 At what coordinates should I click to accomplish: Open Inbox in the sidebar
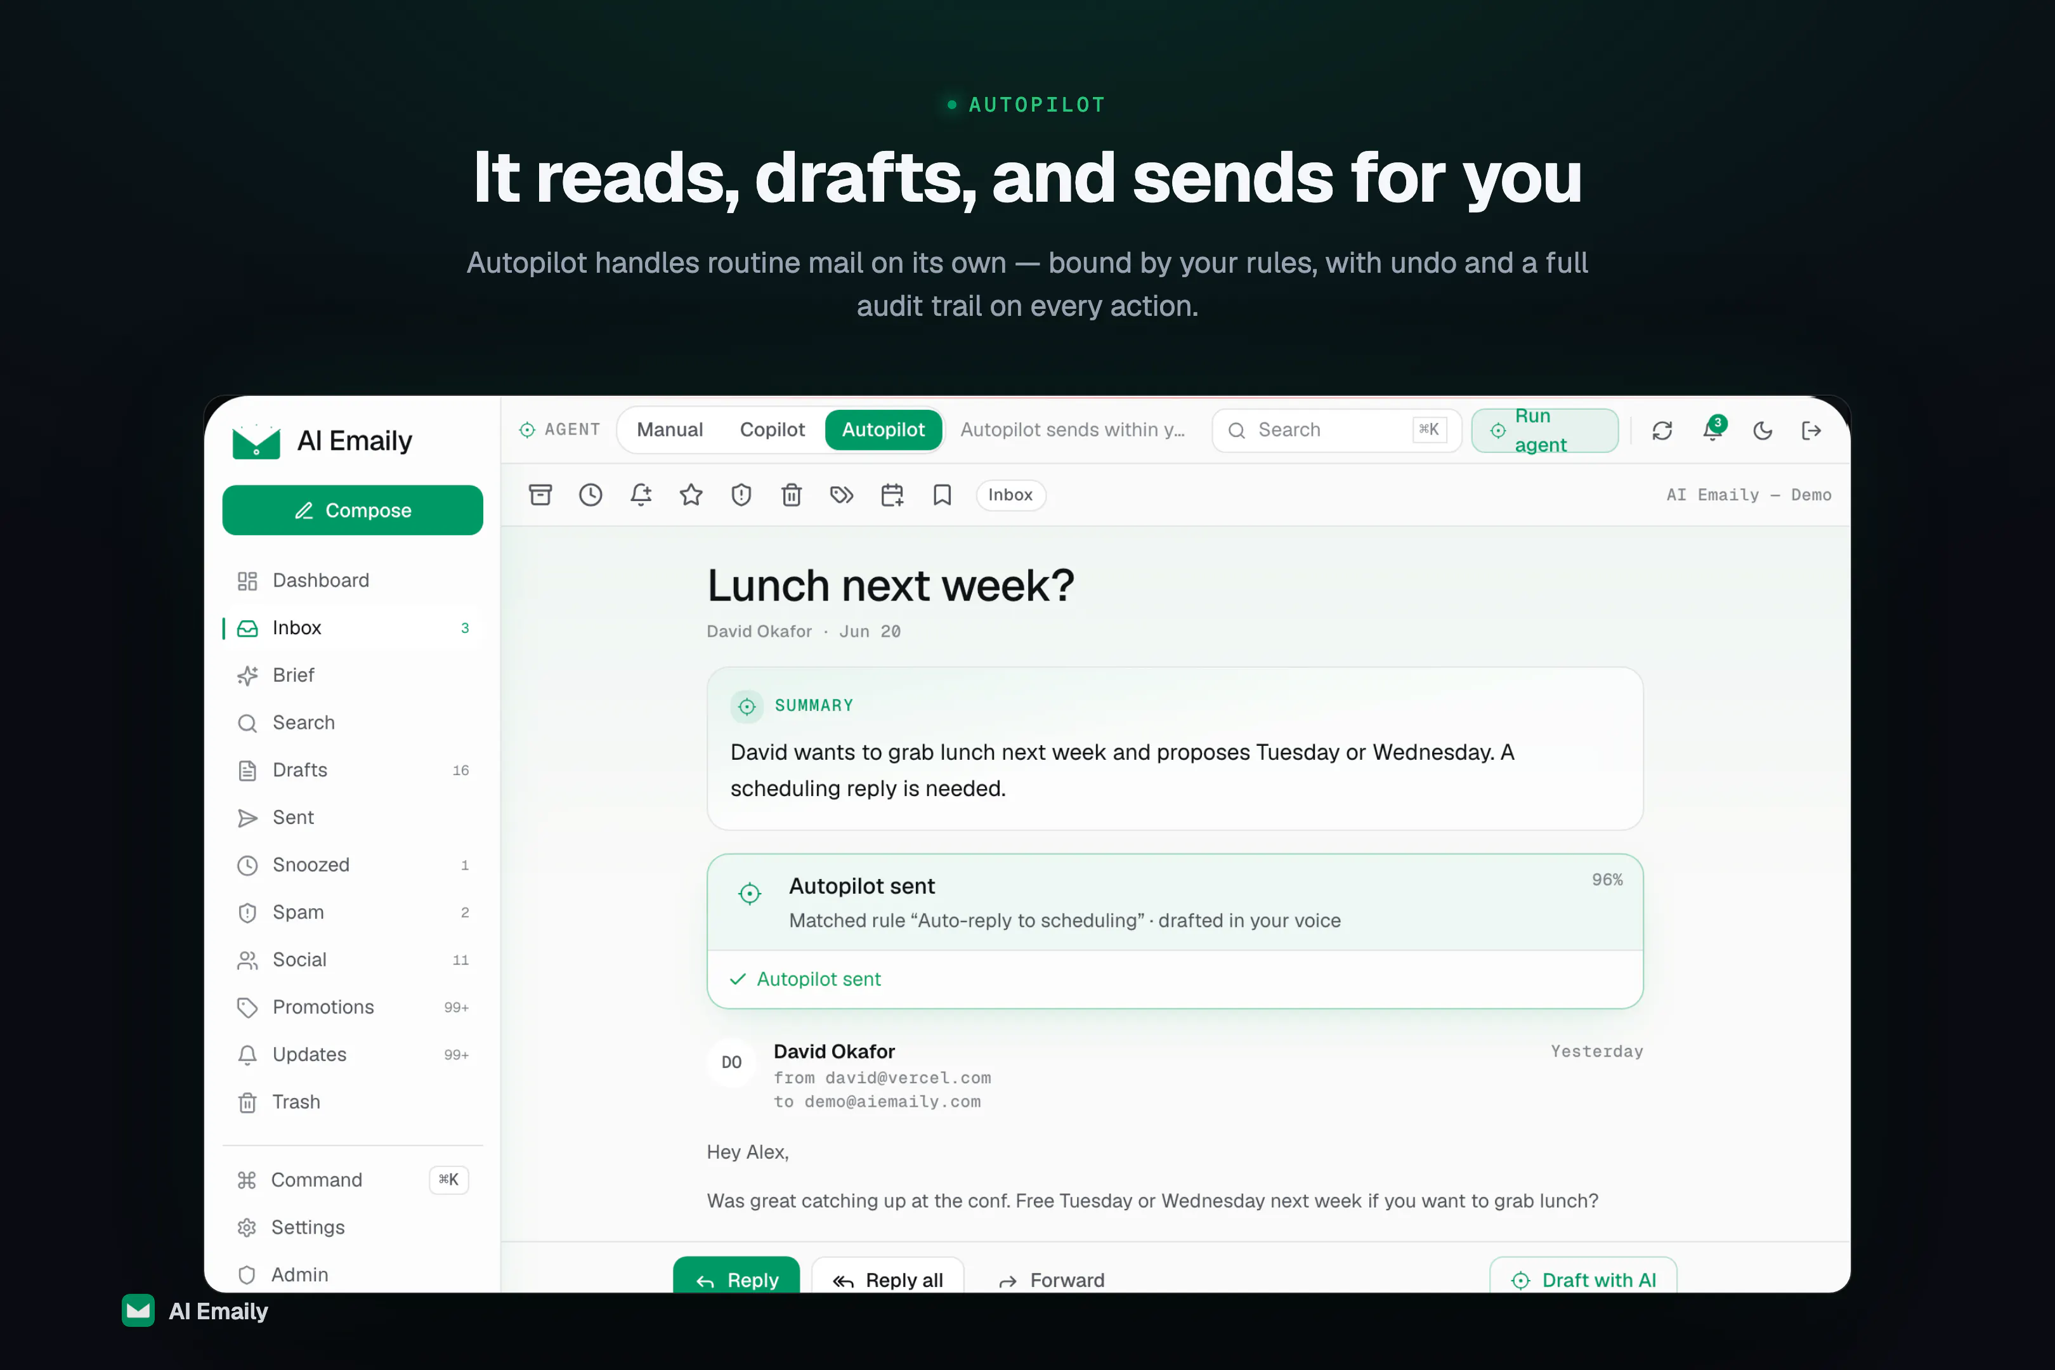[353, 628]
